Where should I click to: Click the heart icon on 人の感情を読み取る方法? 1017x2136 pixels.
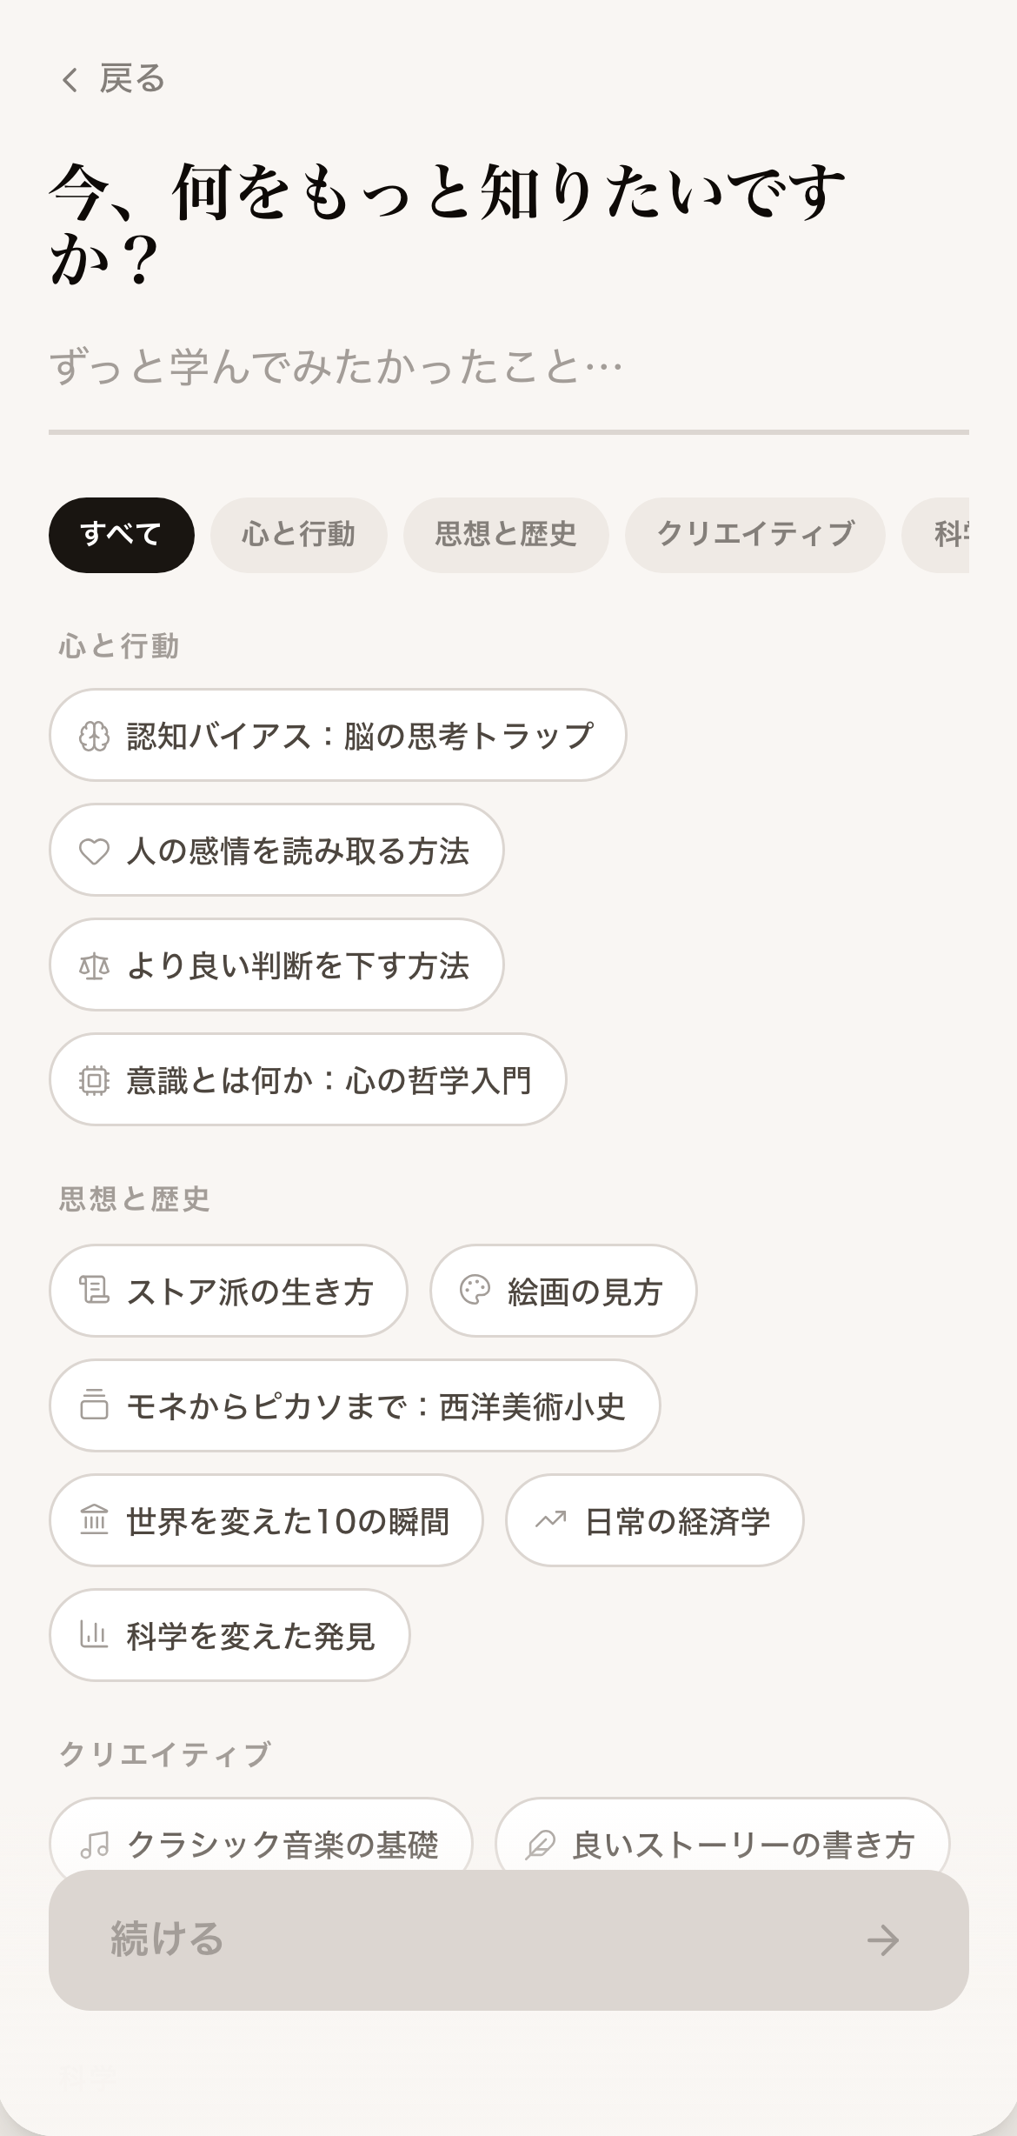(94, 851)
